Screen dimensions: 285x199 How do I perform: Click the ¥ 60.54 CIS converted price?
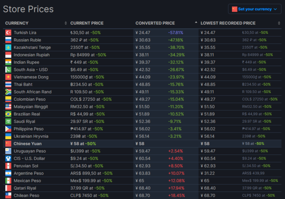tap(143, 159)
